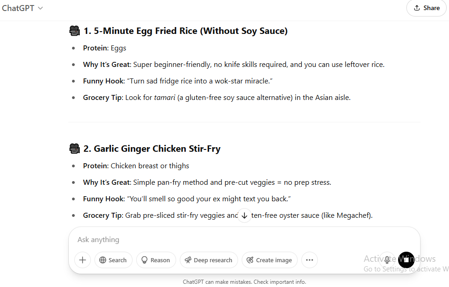Click the telescope icon for Deep research
Viewport: 449px width, 287px height.
pyautogui.click(x=188, y=260)
